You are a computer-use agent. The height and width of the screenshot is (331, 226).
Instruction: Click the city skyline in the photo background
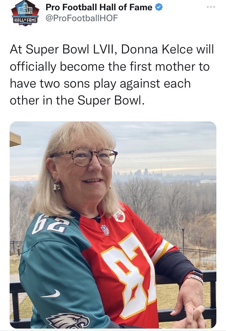tap(142, 174)
